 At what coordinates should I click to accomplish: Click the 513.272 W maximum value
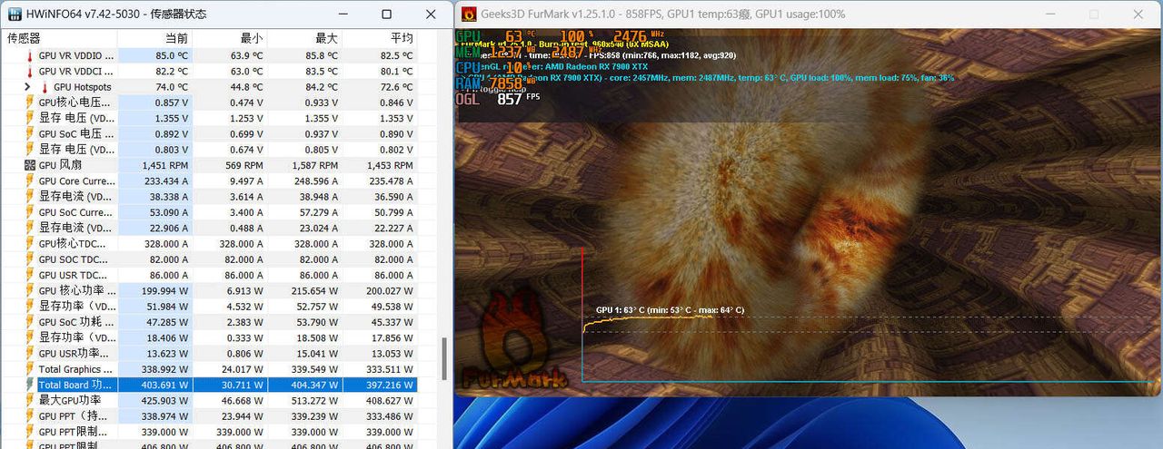tap(313, 399)
